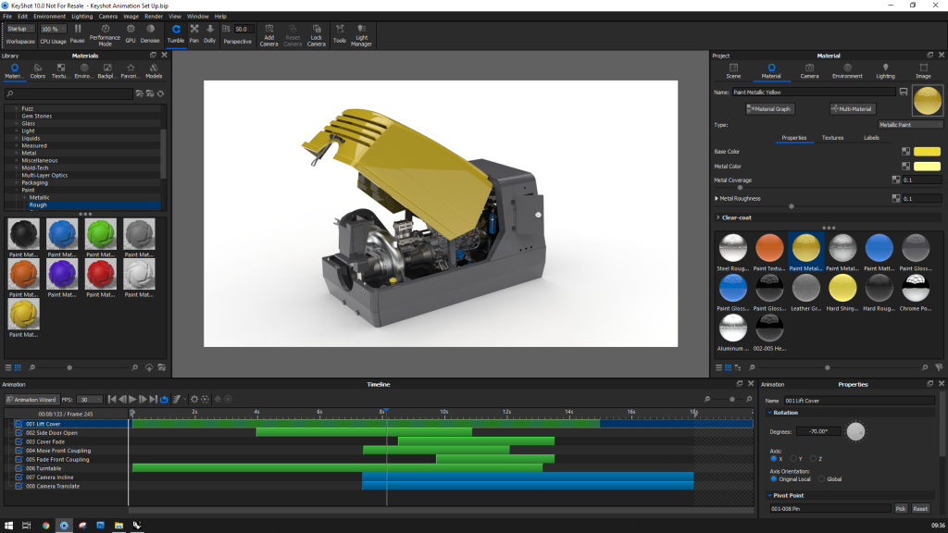The image size is (948, 533).
Task: Open the Favorites library tab
Action: click(x=131, y=71)
